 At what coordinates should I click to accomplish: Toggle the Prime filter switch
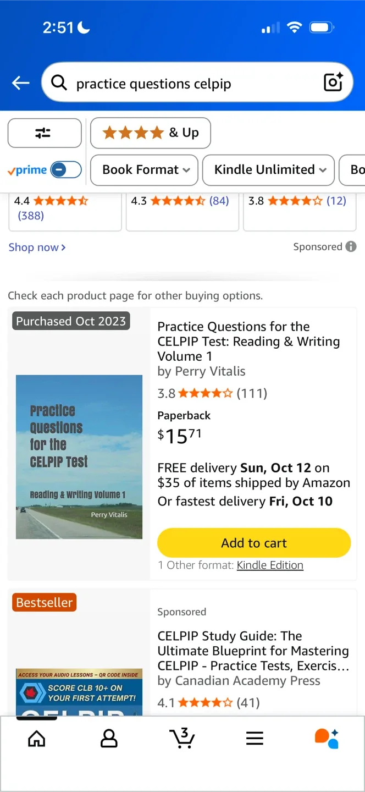click(65, 170)
